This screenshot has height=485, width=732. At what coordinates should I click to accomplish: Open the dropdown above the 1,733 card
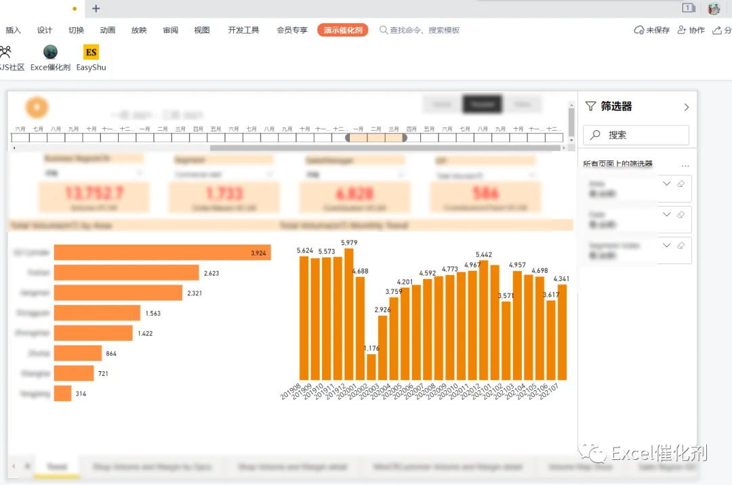[224, 174]
